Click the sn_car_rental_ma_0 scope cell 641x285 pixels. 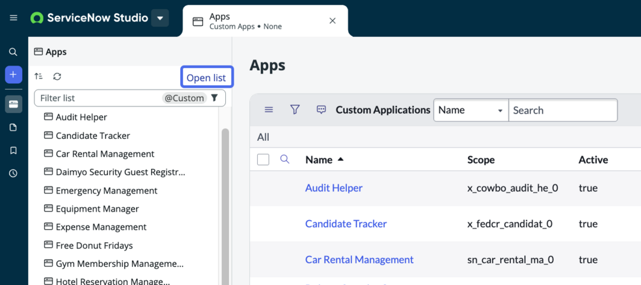pos(511,260)
